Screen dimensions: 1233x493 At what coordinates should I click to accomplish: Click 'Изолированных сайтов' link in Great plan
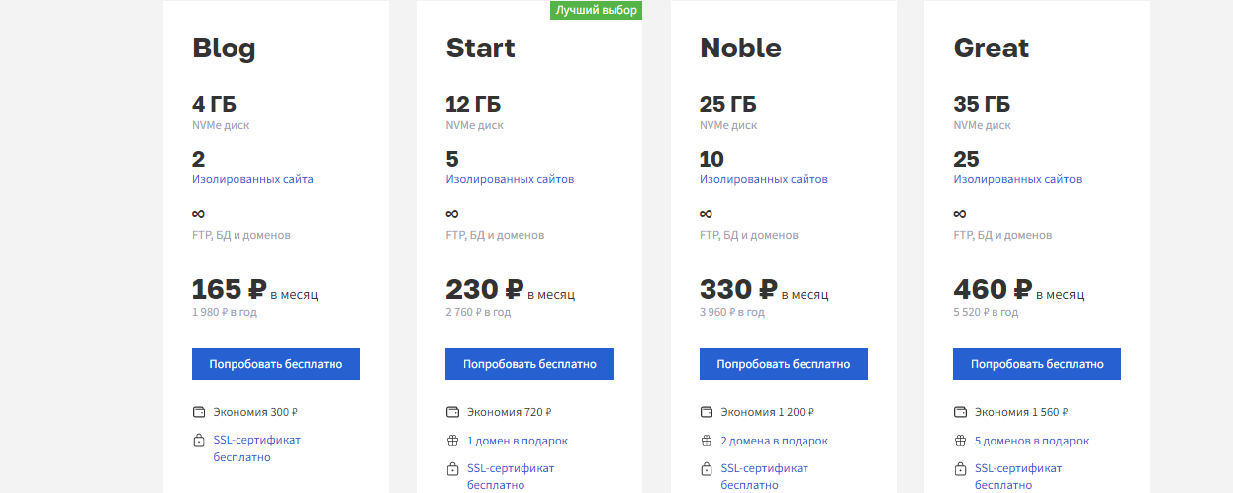pyautogui.click(x=1017, y=179)
